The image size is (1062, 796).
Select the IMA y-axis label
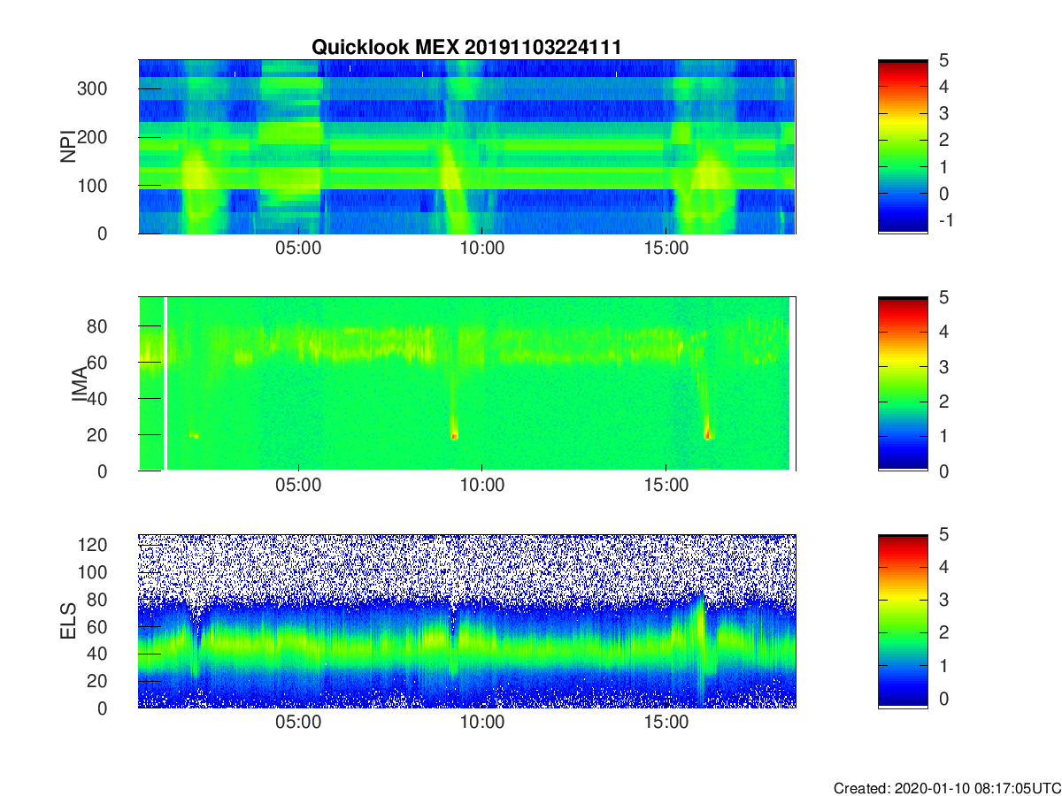pos(81,385)
